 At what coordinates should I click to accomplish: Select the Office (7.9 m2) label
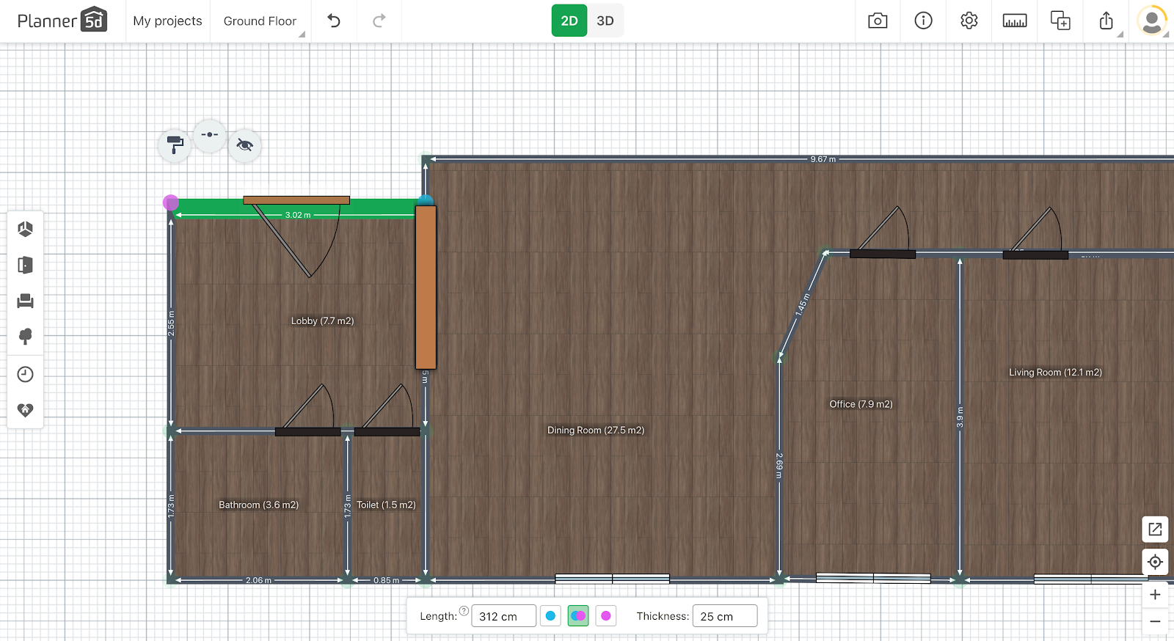coord(861,404)
